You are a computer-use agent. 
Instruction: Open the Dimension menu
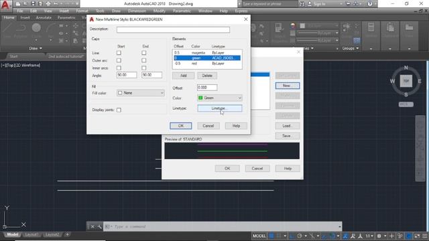click(137, 11)
